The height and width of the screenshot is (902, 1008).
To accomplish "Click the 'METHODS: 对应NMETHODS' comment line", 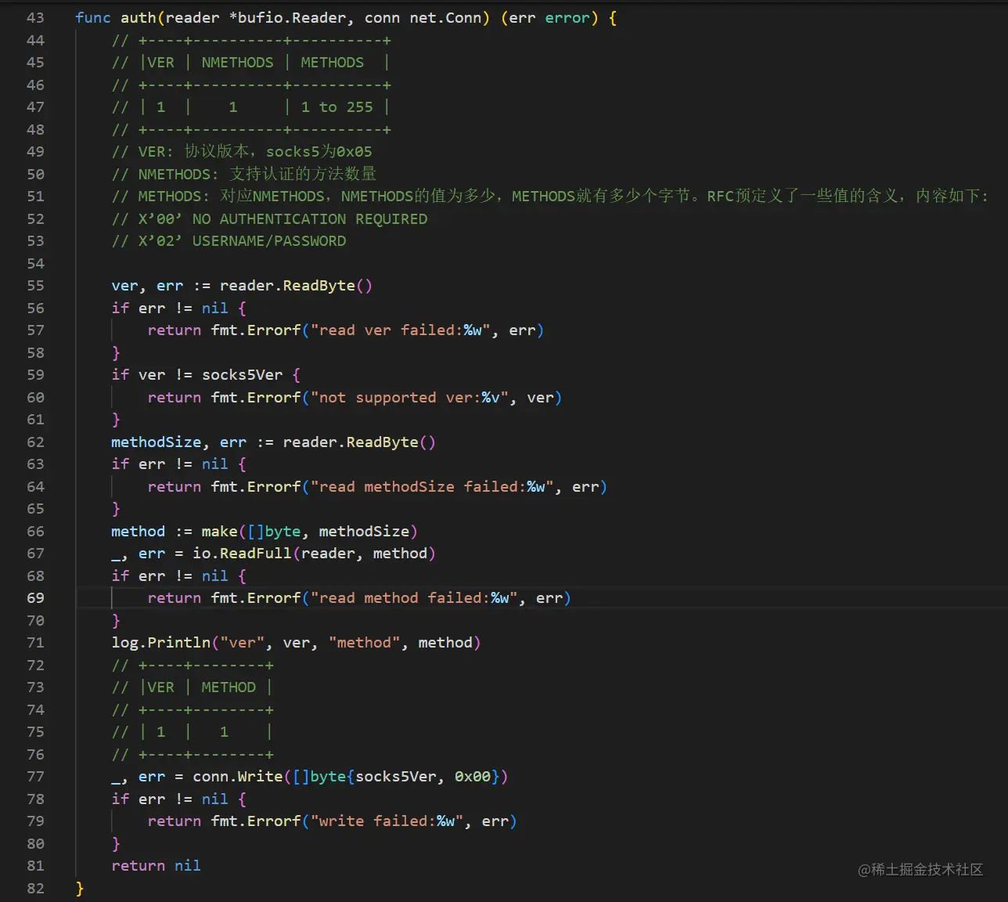I will [549, 197].
